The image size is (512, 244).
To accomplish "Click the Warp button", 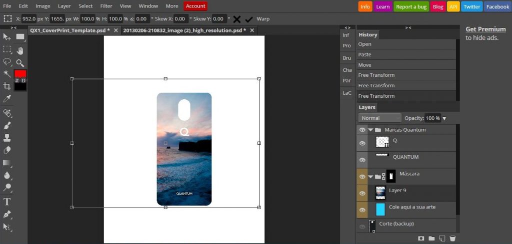I will [x=263, y=19].
